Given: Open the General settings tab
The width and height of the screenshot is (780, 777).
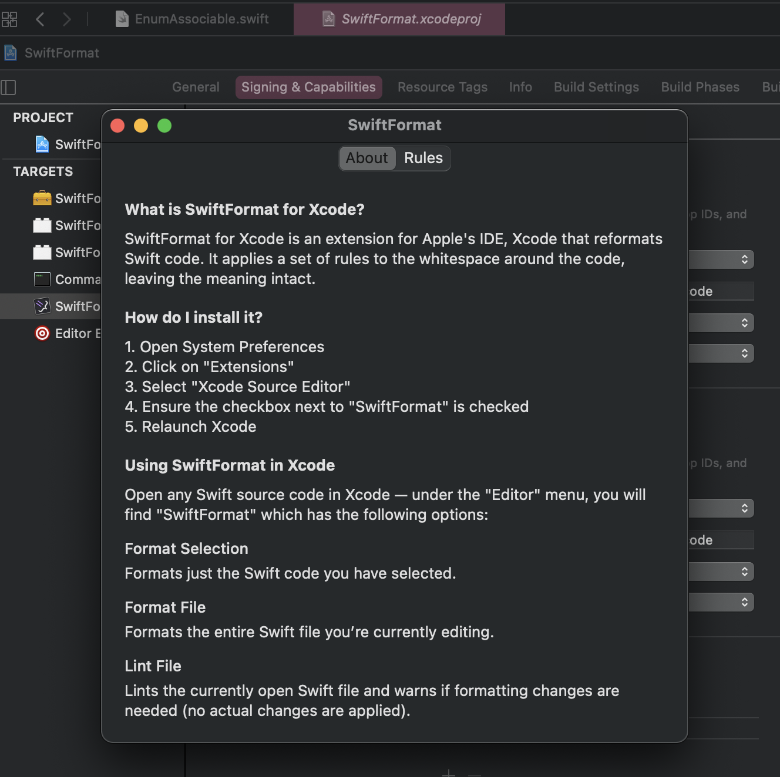Looking at the screenshot, I should click(x=196, y=87).
